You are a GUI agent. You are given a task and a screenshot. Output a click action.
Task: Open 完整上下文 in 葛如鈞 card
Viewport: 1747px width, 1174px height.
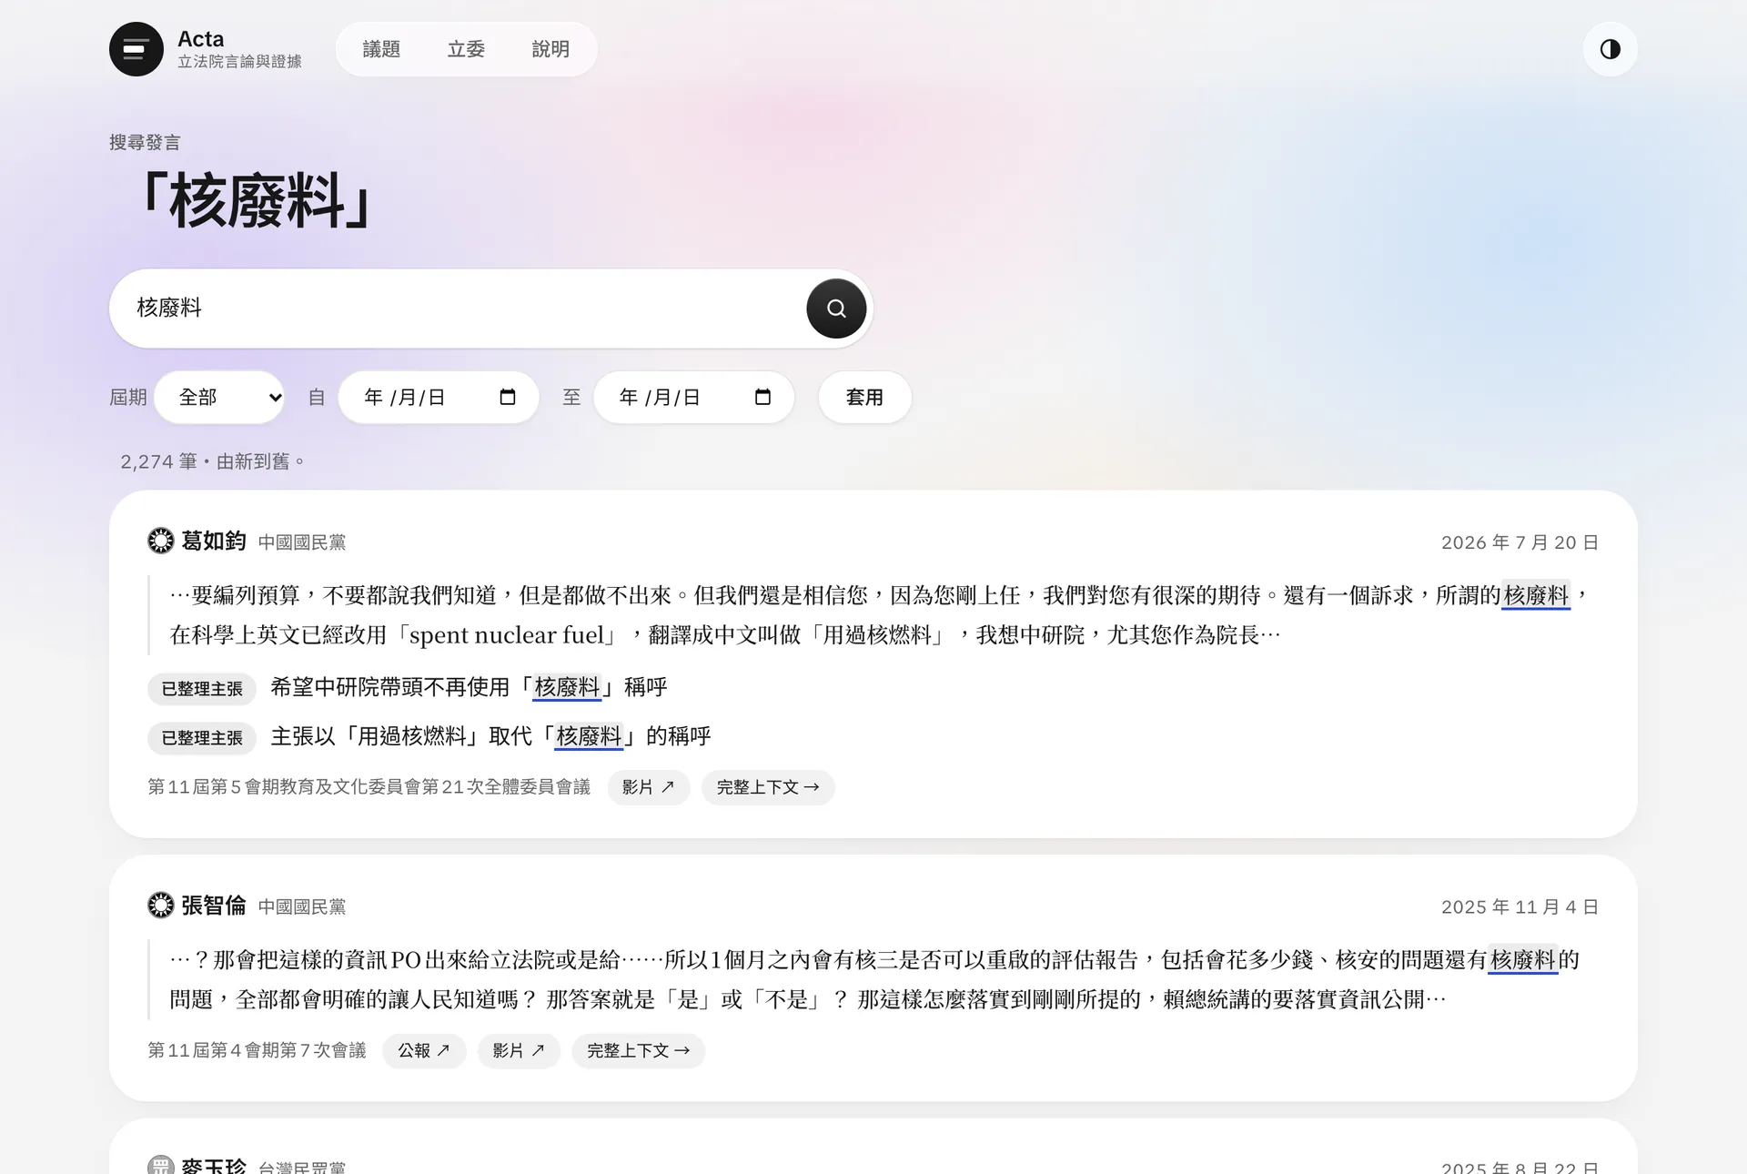click(x=768, y=787)
